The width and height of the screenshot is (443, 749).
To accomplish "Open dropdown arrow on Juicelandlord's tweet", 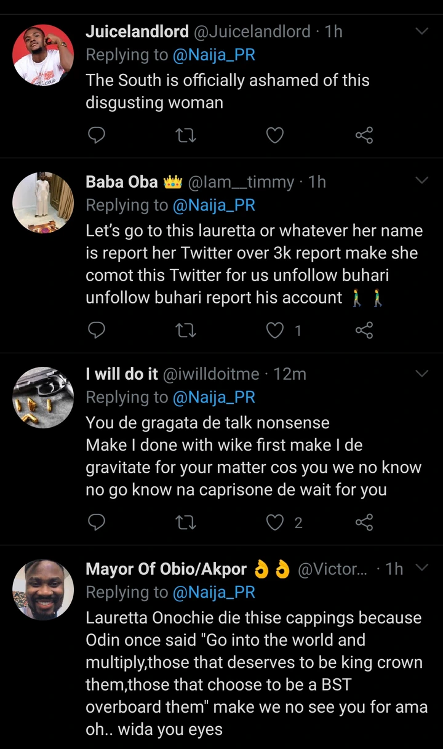I will 422,31.
